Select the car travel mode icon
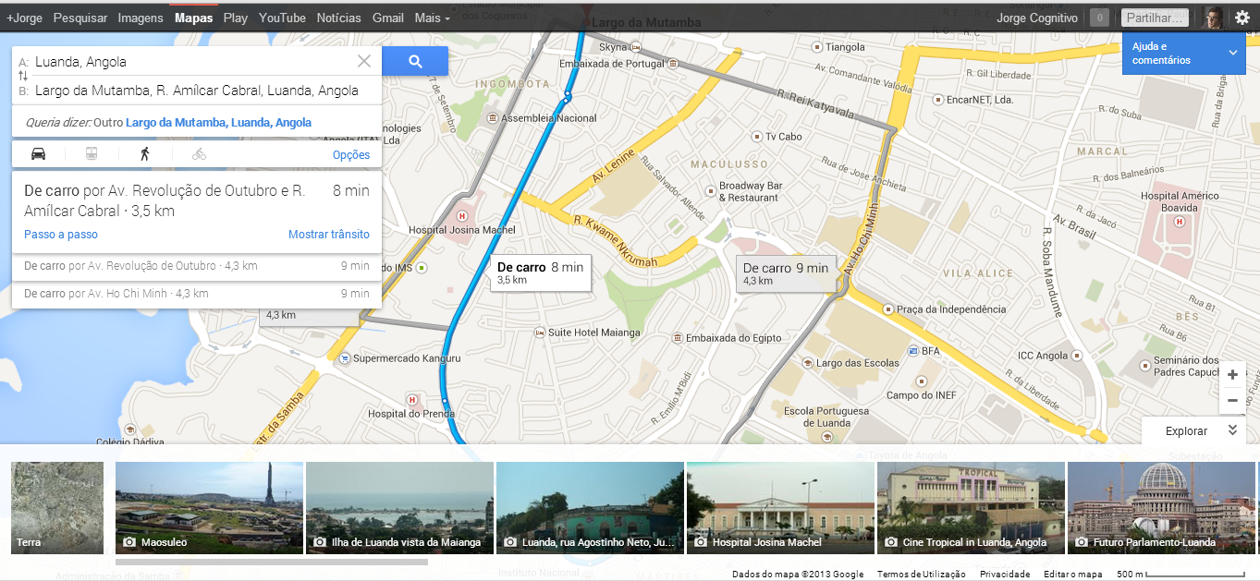The width and height of the screenshot is (1260, 581). (x=38, y=154)
